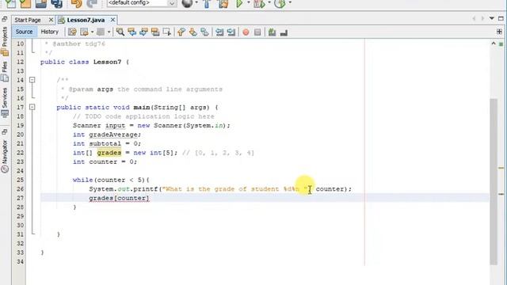Viewport: 507px width, 285px height.
Task: Click the editor Forward navigation icon
Action: coord(101,32)
